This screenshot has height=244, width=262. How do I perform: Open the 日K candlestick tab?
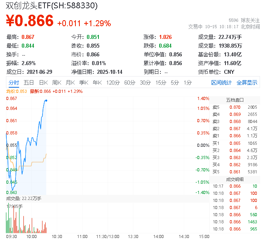tap(43, 83)
